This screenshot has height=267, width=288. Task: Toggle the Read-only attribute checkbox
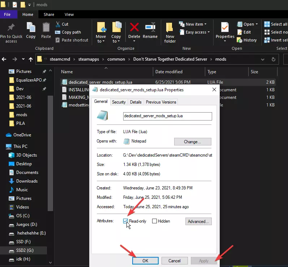(125, 221)
